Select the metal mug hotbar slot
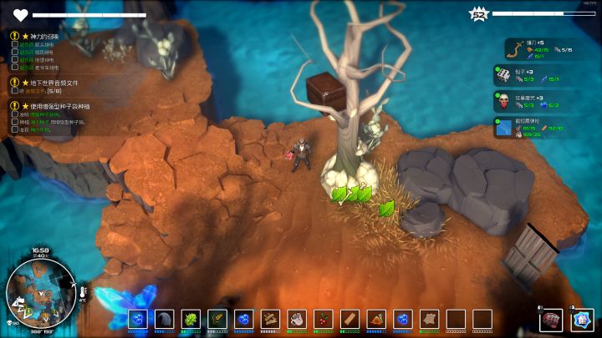The image size is (602, 338). [297, 319]
